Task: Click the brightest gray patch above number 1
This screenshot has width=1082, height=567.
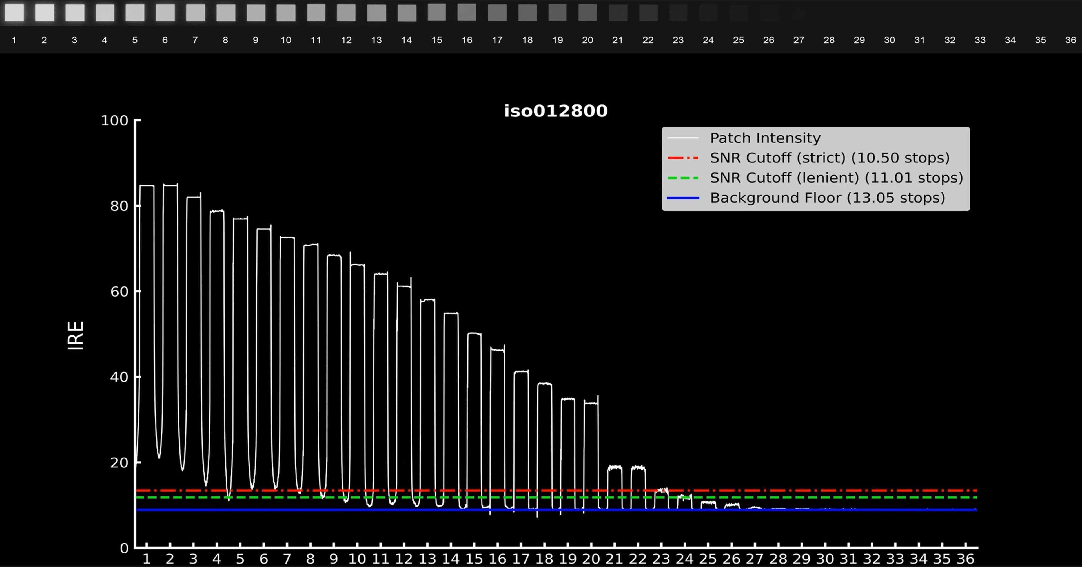Action: pyautogui.click(x=14, y=13)
